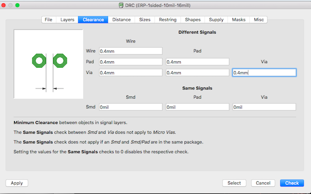311x194 pixels.
Task: Open the File tab
Action: point(49,19)
